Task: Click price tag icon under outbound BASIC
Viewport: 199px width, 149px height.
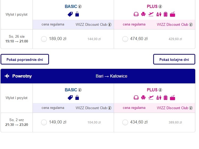Action: (x=70, y=14)
